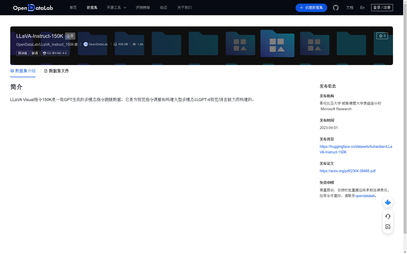The height and width of the screenshot is (254, 407).
Task: Click the 公开 visibility badge
Action: (x=70, y=36)
